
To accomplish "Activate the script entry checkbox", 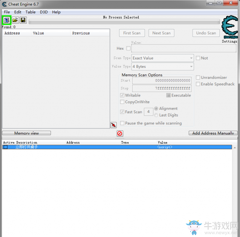I will coord(6,147).
